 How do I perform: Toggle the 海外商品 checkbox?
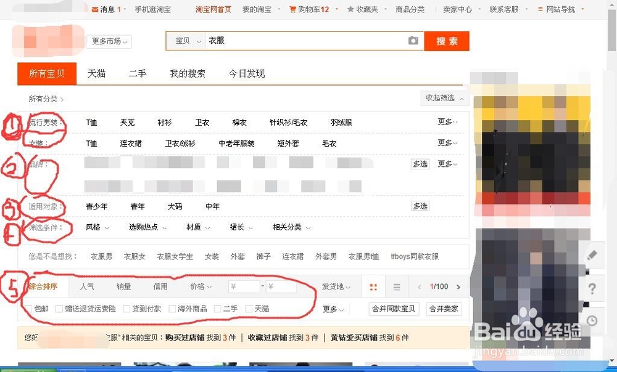coord(172,309)
